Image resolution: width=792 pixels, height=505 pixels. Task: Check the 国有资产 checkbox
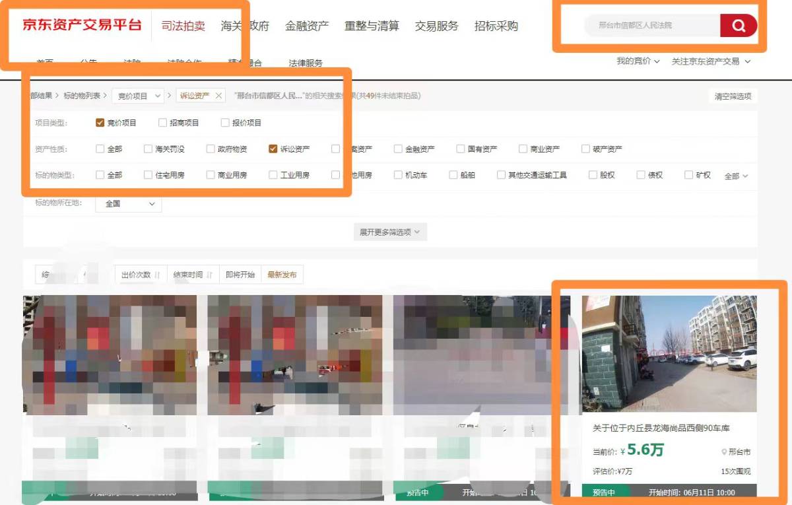461,149
